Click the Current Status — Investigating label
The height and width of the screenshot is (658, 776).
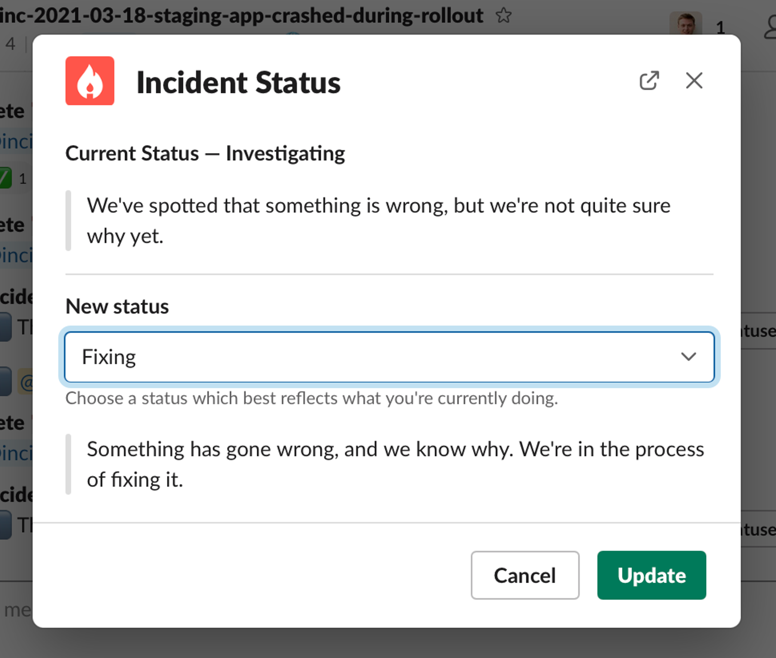205,153
